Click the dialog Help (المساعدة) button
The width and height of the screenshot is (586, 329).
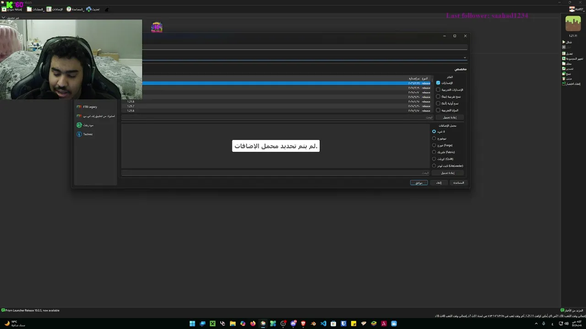click(458, 183)
